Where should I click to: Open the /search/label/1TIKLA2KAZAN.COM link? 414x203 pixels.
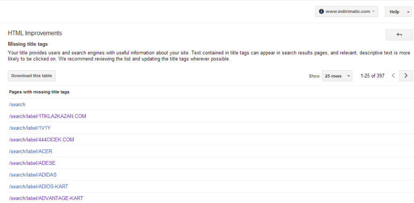pos(48,116)
